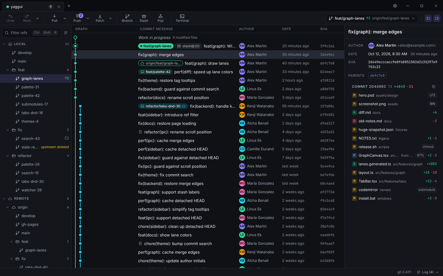Open parent commit 6bfc7e0 link

tap(377, 75)
